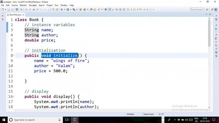Click in the Quick Access field
Viewport: 219px width, 123px height.
tap(196, 10)
